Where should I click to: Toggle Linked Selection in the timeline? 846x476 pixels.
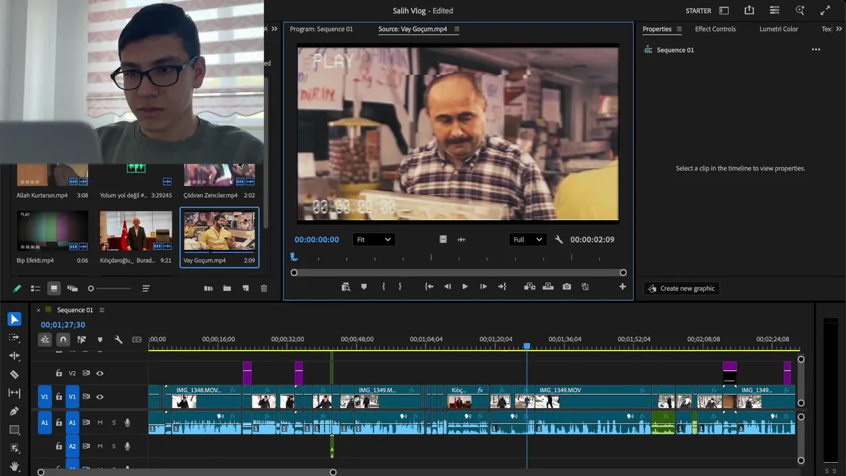point(81,340)
